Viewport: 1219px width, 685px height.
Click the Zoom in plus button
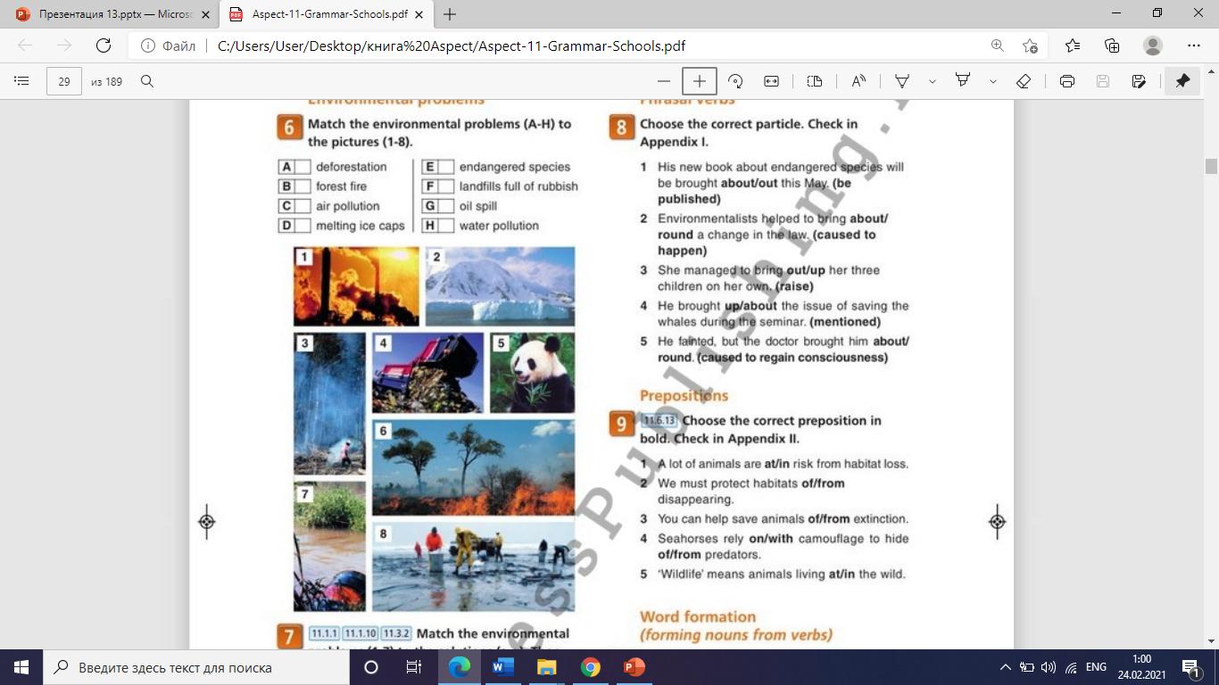pyautogui.click(x=700, y=81)
